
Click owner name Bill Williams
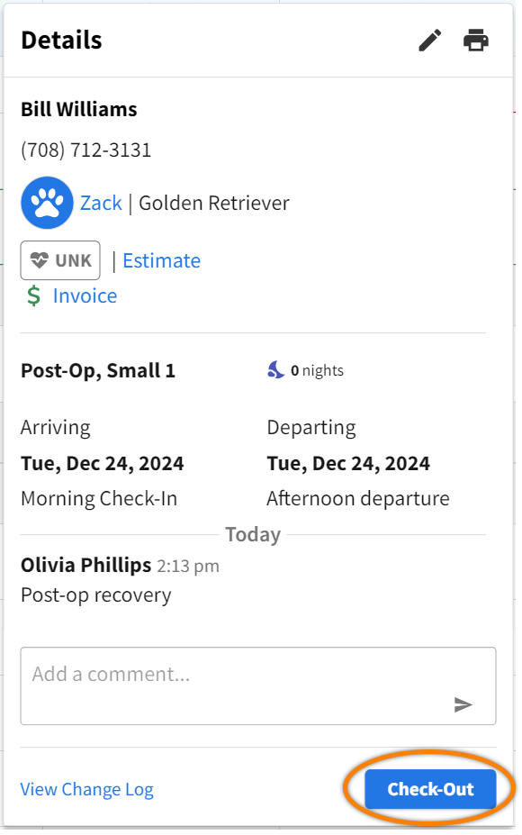(x=78, y=109)
